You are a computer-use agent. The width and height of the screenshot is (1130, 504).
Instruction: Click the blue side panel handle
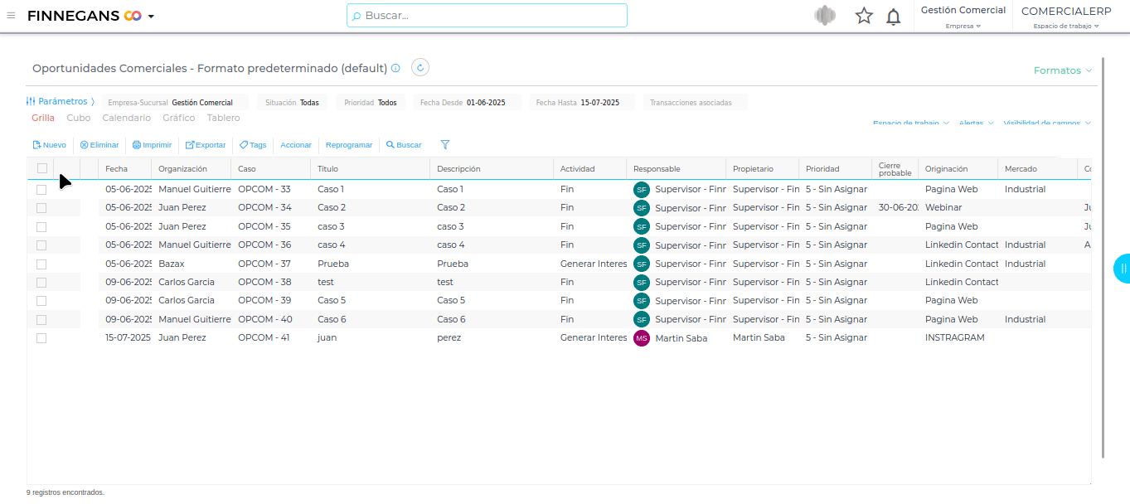[1123, 269]
